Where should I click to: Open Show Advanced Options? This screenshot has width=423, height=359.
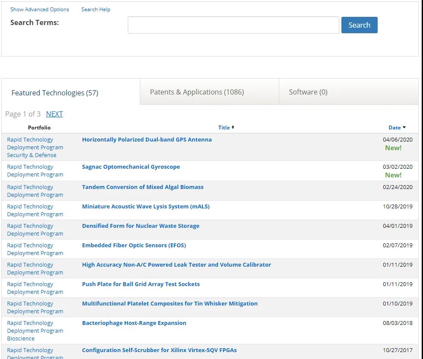point(40,9)
